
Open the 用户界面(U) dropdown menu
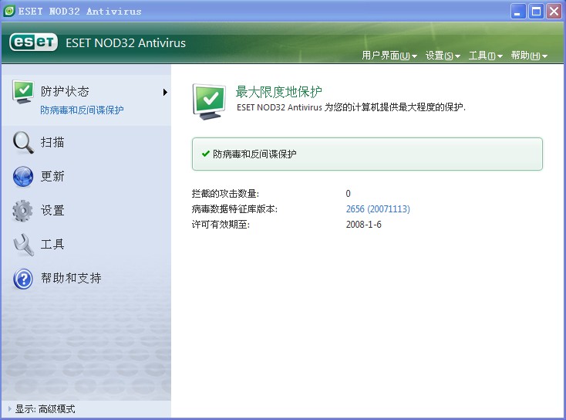tap(389, 56)
